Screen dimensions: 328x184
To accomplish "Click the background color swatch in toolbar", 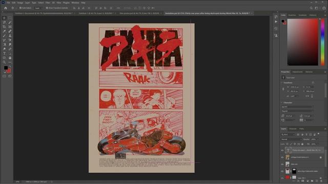I will [9, 71].
